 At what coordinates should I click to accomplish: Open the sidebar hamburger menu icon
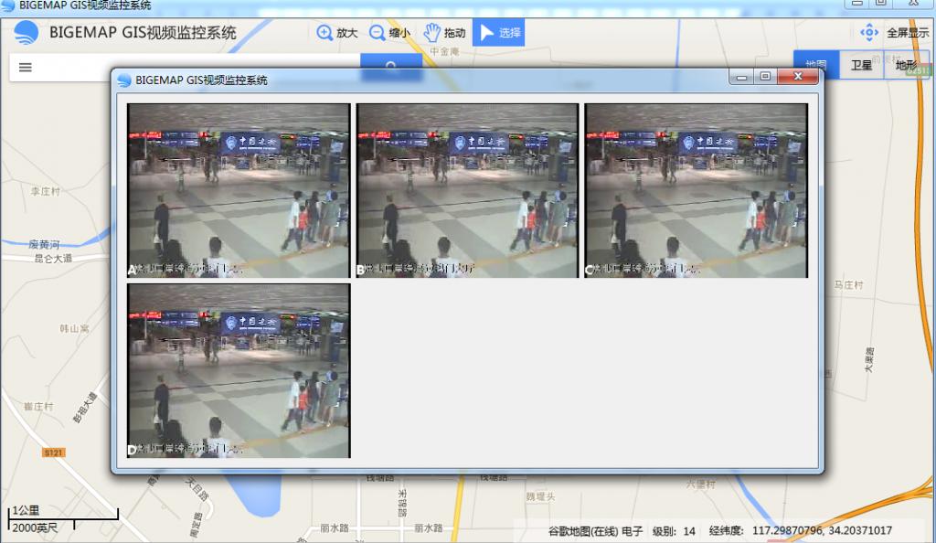26,67
